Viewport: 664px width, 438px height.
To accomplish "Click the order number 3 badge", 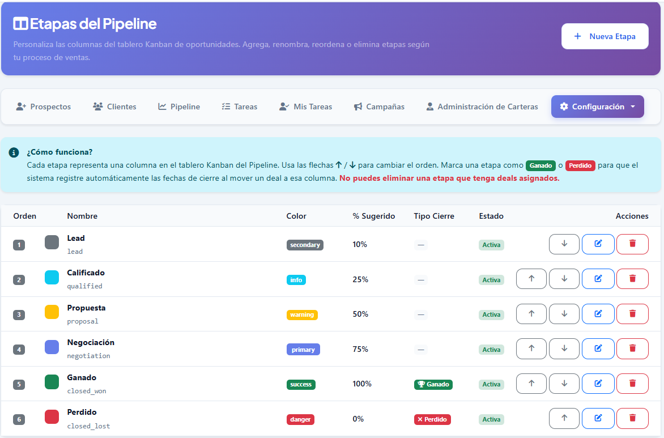I will coord(19,314).
